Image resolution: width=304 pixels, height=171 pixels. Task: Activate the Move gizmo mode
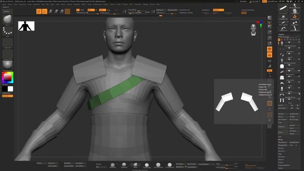coord(50,11)
